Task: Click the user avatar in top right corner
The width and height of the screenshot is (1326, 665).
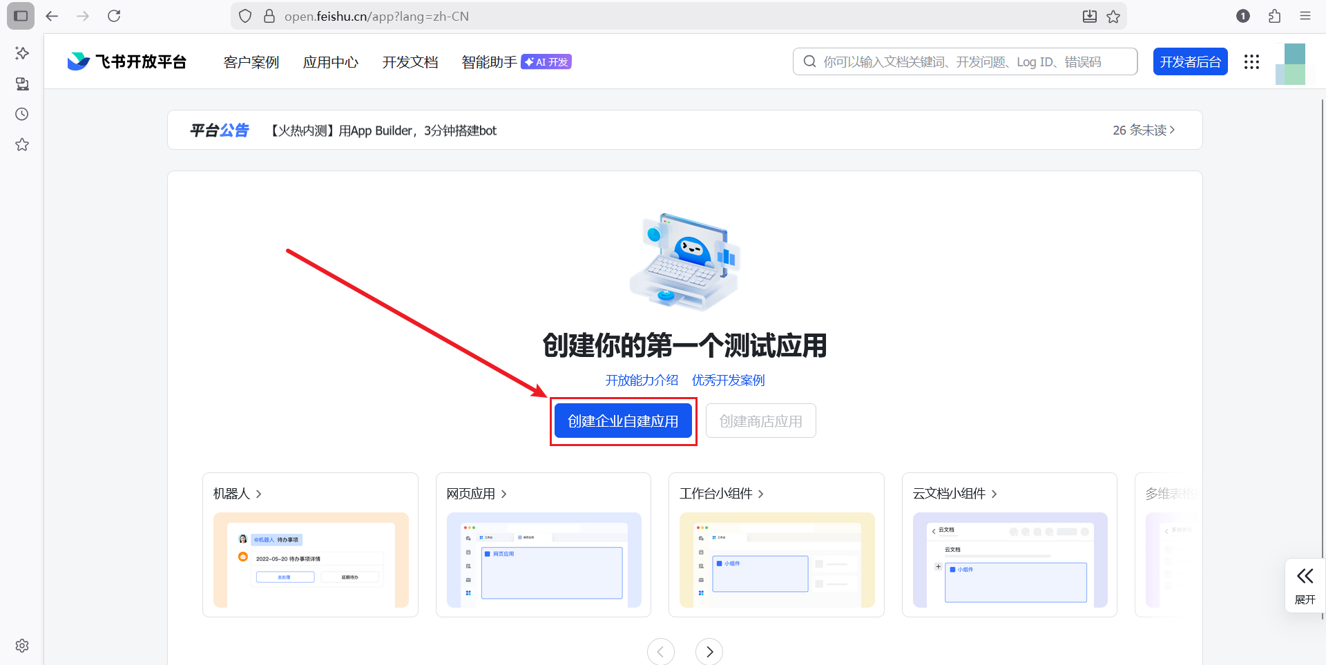Action: click(1291, 62)
